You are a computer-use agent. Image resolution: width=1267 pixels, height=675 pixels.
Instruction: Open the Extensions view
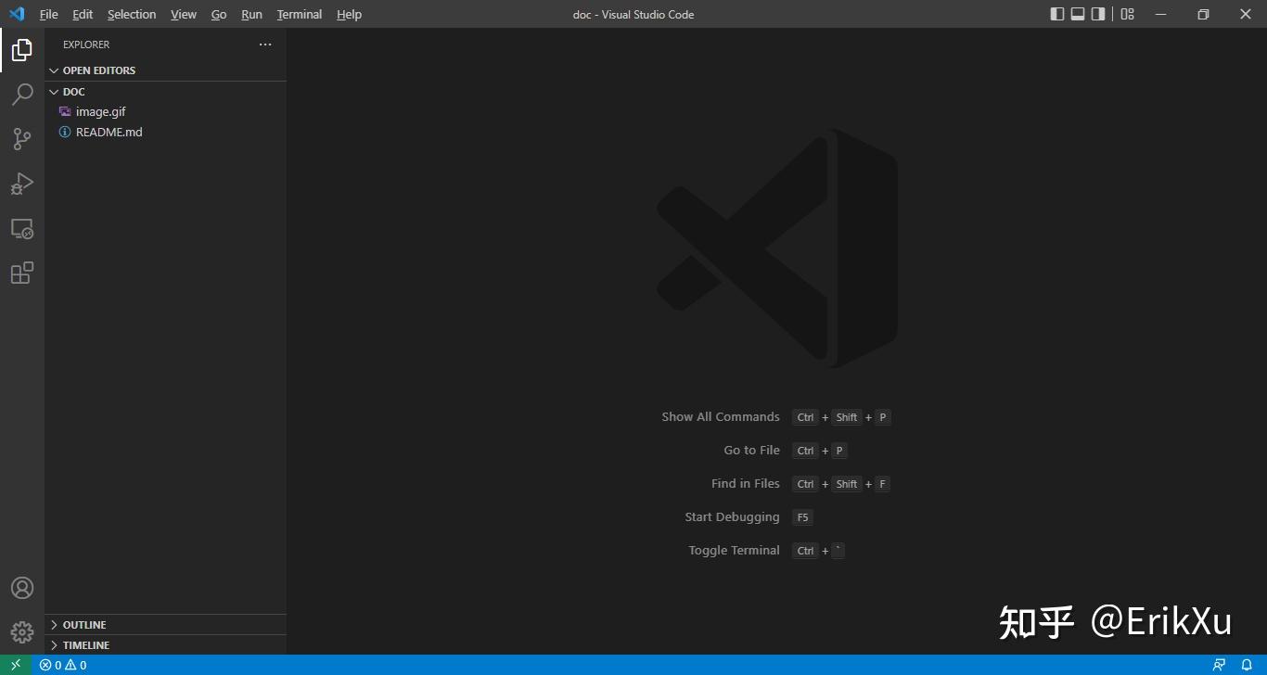point(22,273)
